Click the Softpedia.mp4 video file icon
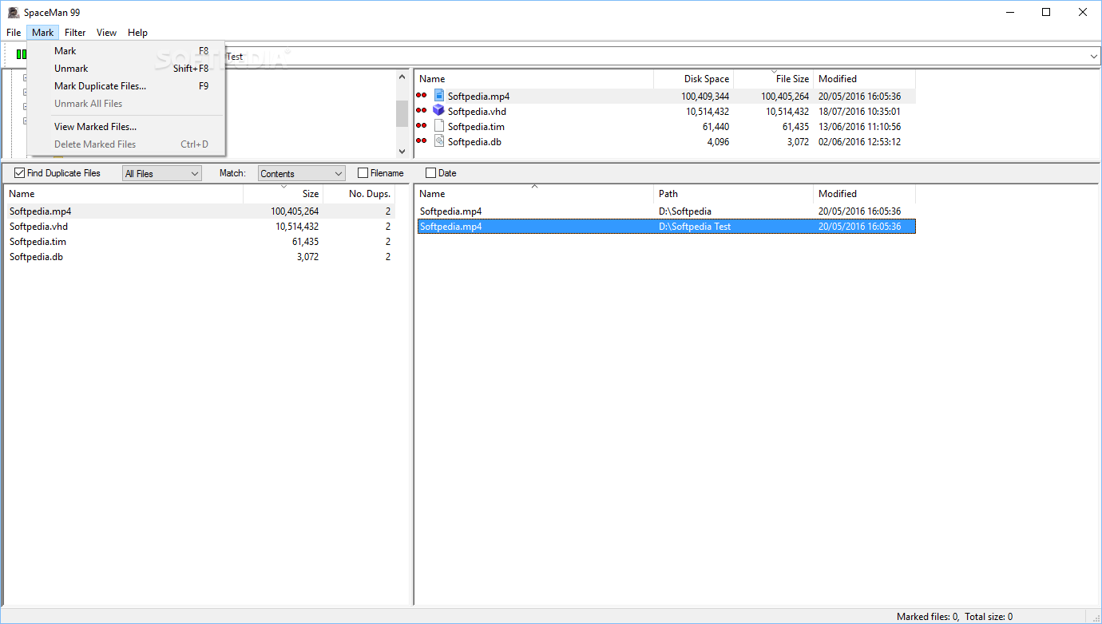 point(438,96)
